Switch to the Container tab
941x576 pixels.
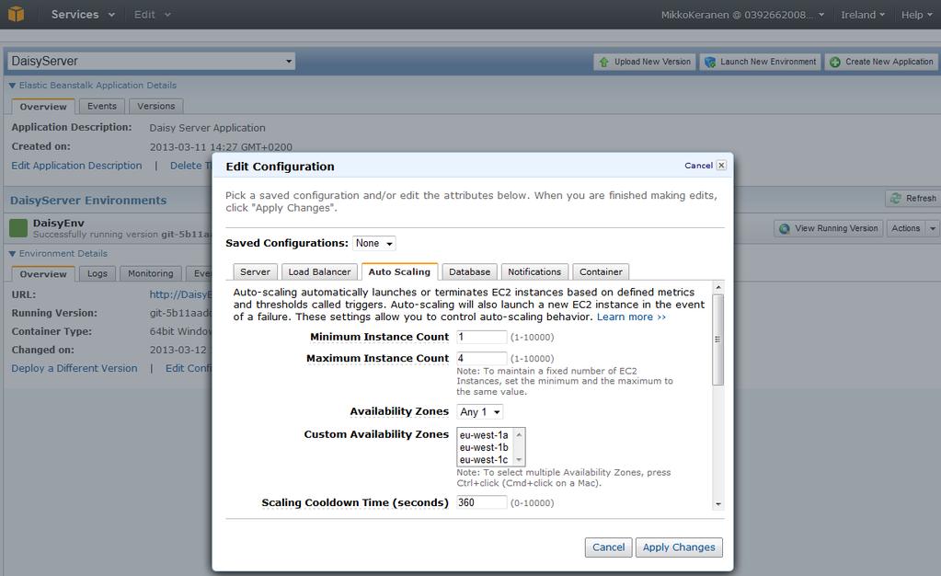pos(601,271)
